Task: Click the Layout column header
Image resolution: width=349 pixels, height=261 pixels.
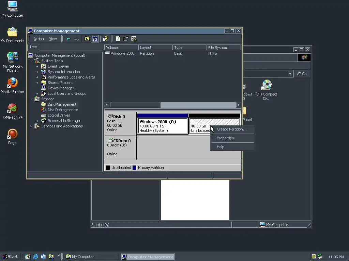Action: 155,48
